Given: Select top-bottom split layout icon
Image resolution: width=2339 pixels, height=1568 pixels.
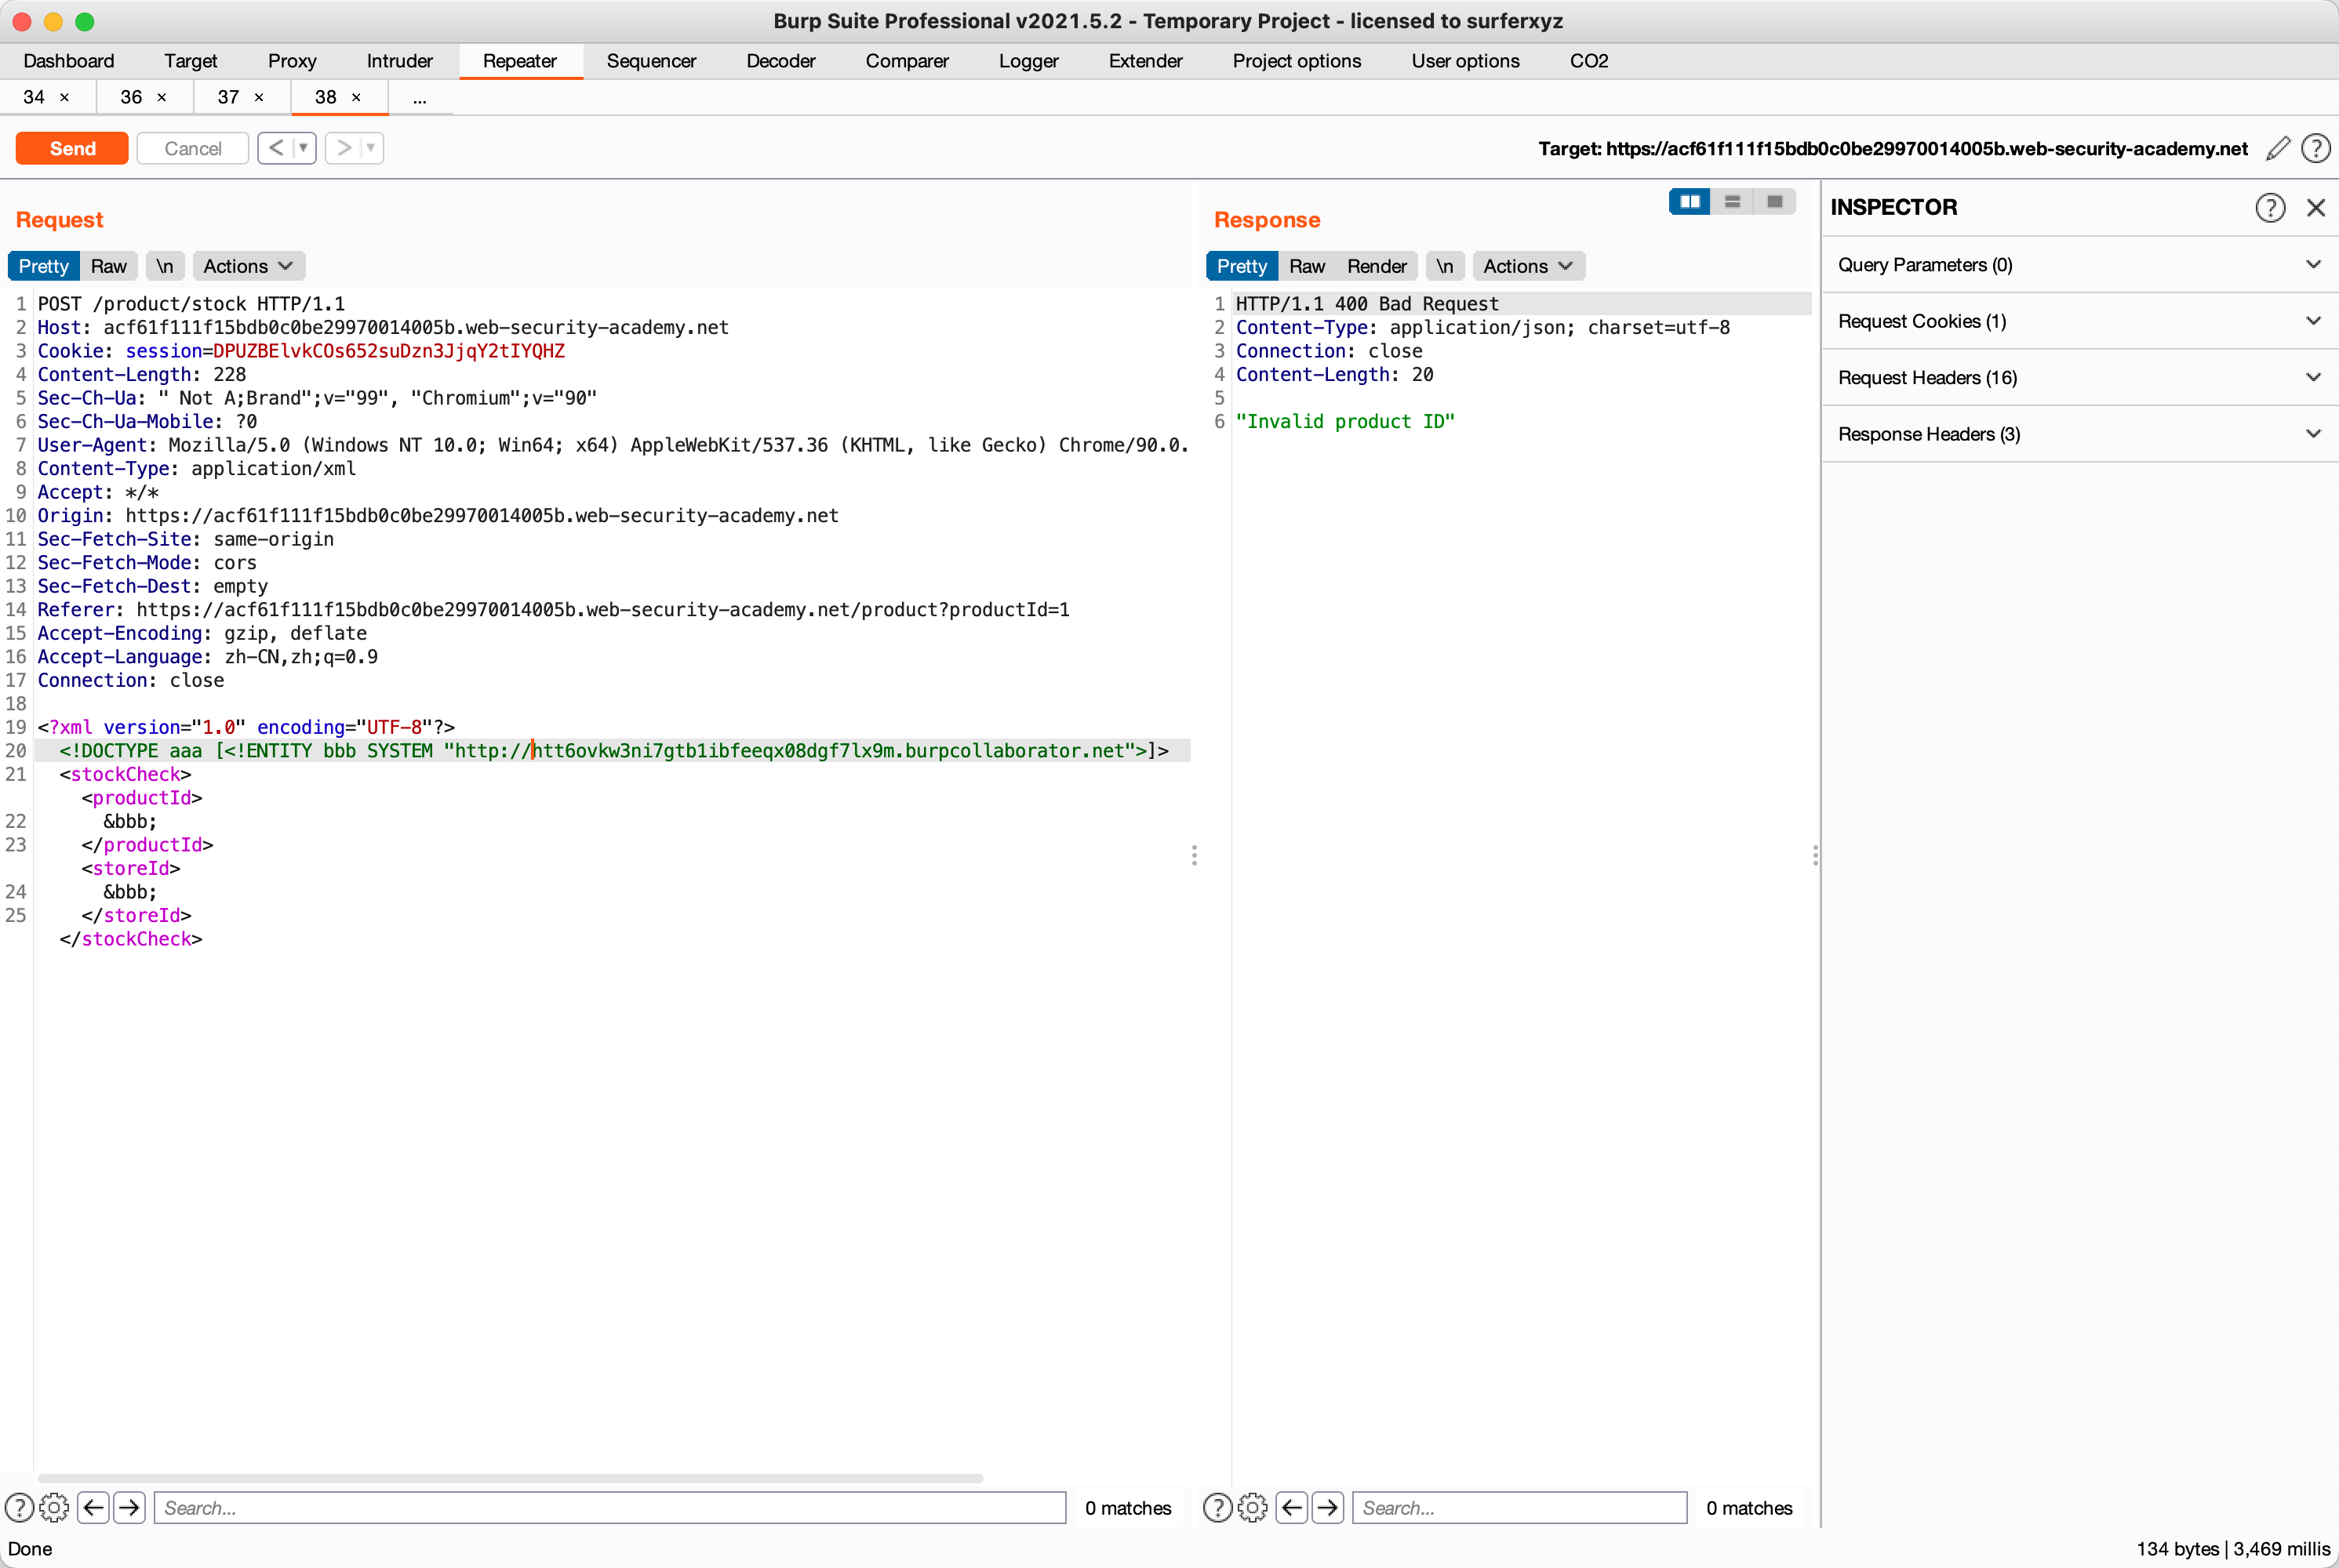Looking at the screenshot, I should 1732,202.
